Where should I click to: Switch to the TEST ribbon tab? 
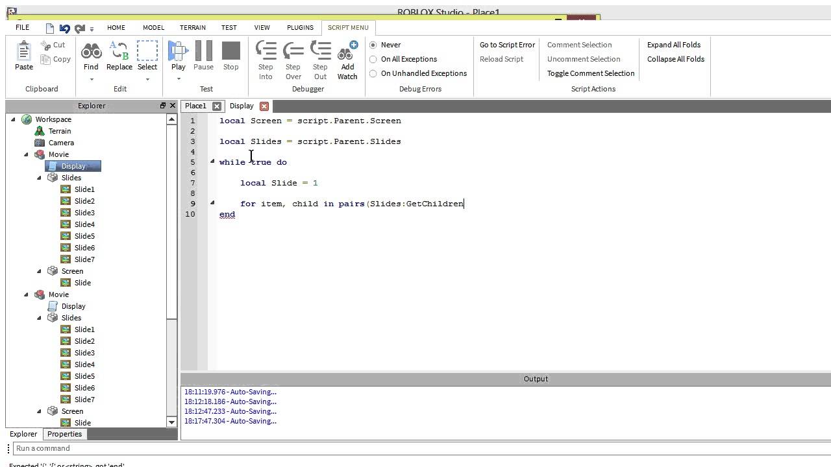[x=229, y=27]
